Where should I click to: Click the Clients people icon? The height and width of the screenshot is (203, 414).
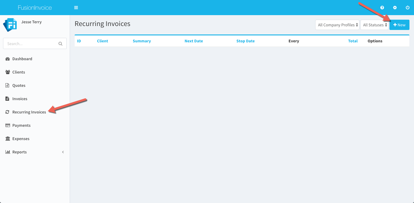(x=8, y=72)
